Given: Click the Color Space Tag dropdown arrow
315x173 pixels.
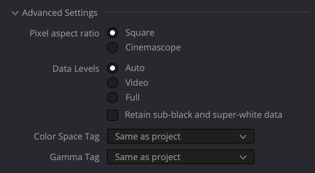Looking at the screenshot, I should 243,137.
